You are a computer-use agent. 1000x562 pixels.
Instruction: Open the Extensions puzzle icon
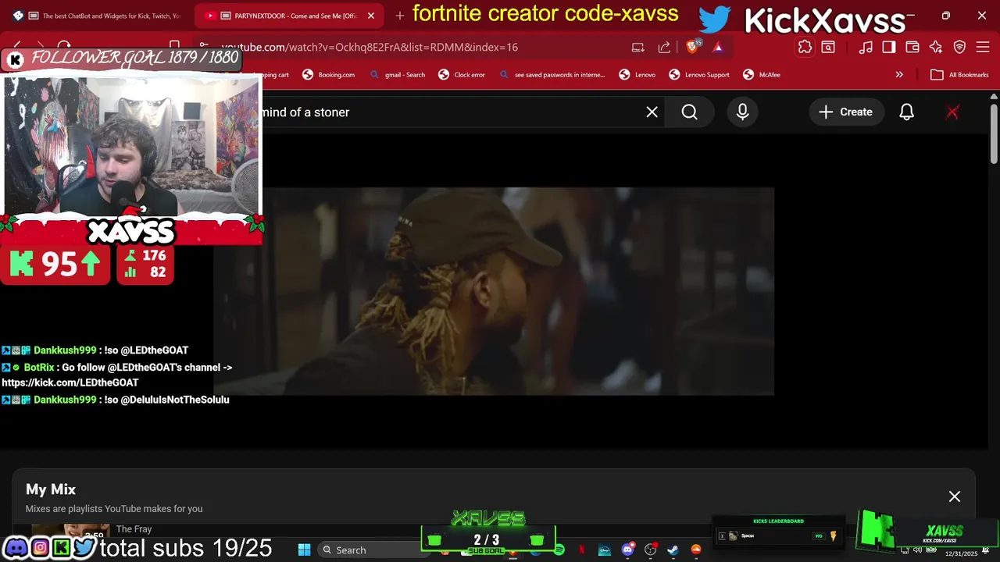click(805, 47)
